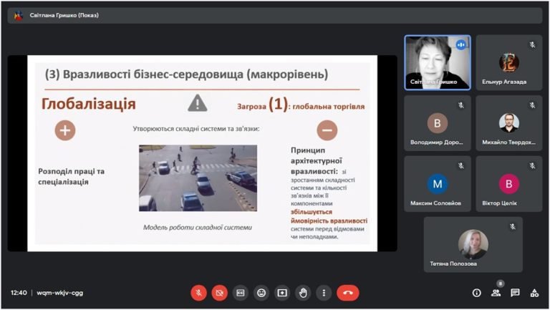Viewport: 550px width, 310px height.
Task: Toggle closed captions button
Action: [241, 293]
